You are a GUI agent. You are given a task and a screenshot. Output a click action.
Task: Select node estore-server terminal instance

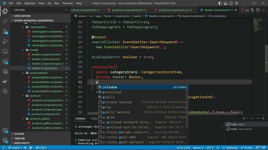coord(246,129)
